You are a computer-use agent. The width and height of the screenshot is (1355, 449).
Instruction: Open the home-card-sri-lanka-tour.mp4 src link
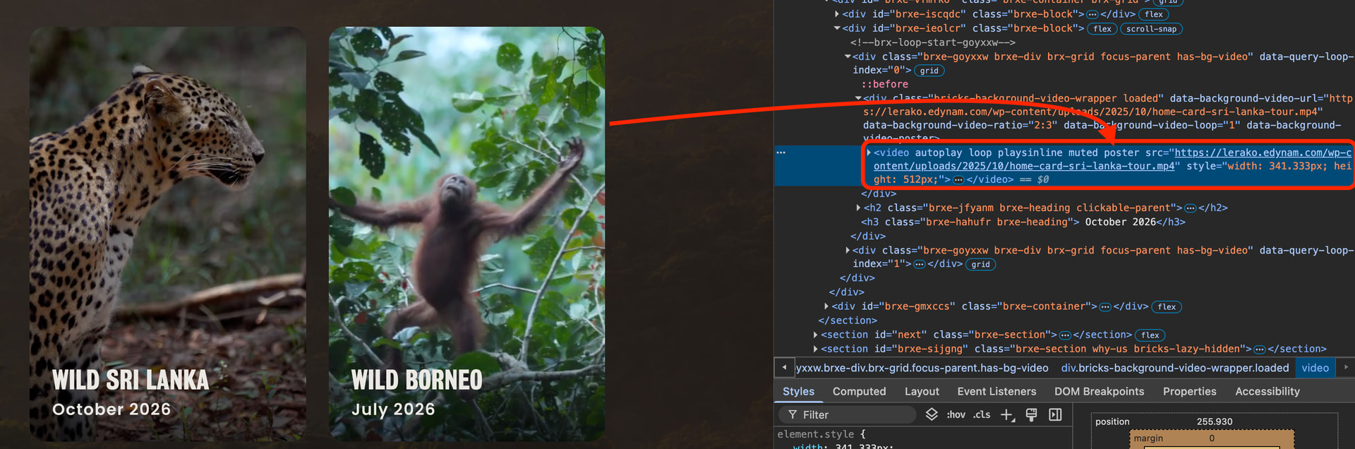(x=1023, y=166)
